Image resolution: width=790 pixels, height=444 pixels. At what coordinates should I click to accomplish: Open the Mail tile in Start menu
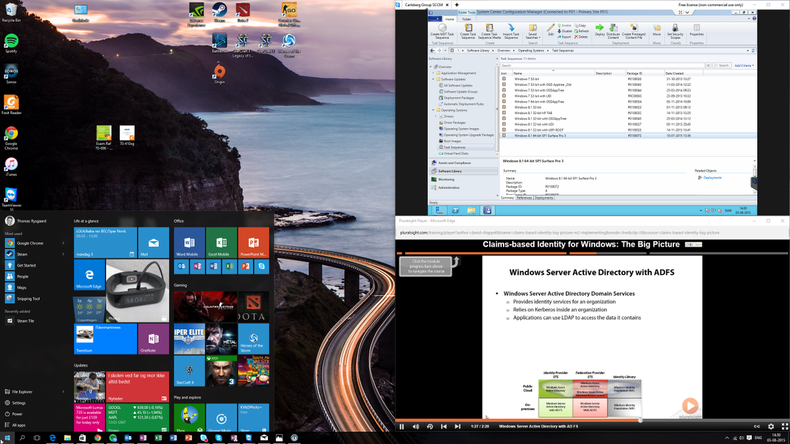click(153, 242)
